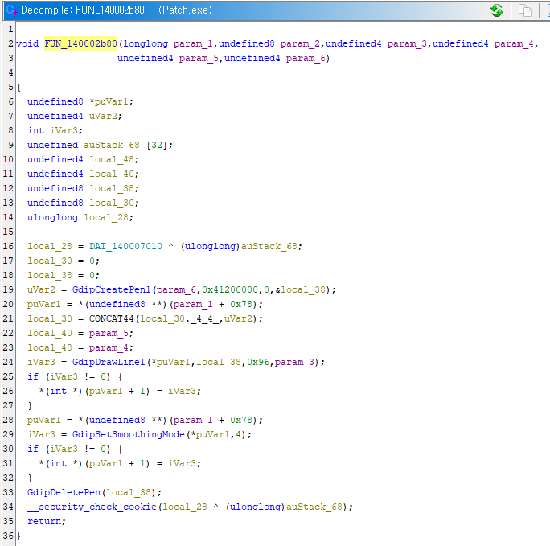Image resolution: width=550 pixels, height=546 pixels.
Task: Click 'CONCAT44' on line 21
Action: pos(112,318)
